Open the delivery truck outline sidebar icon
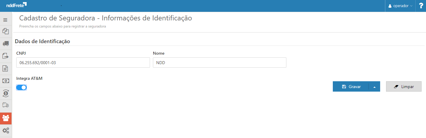Viewport: 426px width, 138px height. 5,105
